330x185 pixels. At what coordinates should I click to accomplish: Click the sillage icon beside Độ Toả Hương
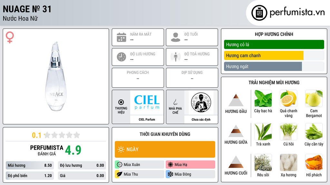(x=176, y=57)
